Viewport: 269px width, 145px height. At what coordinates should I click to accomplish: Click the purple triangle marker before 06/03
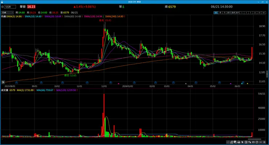[230, 84]
